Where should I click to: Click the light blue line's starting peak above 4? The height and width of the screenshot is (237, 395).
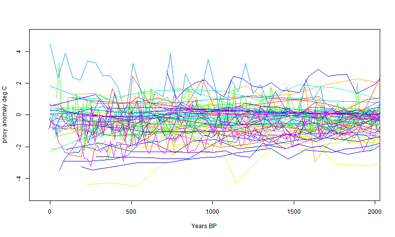pyautogui.click(x=50, y=44)
